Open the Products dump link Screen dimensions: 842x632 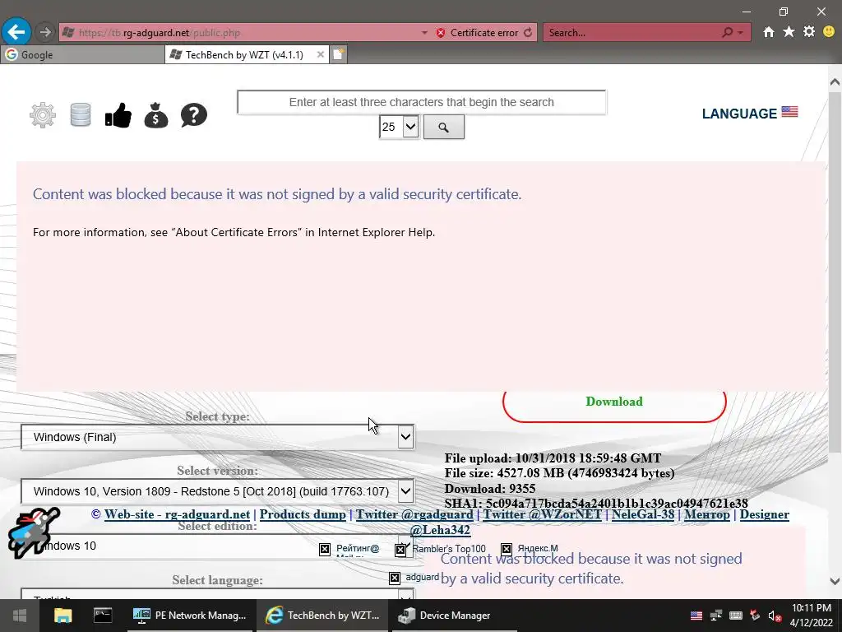[x=303, y=514]
